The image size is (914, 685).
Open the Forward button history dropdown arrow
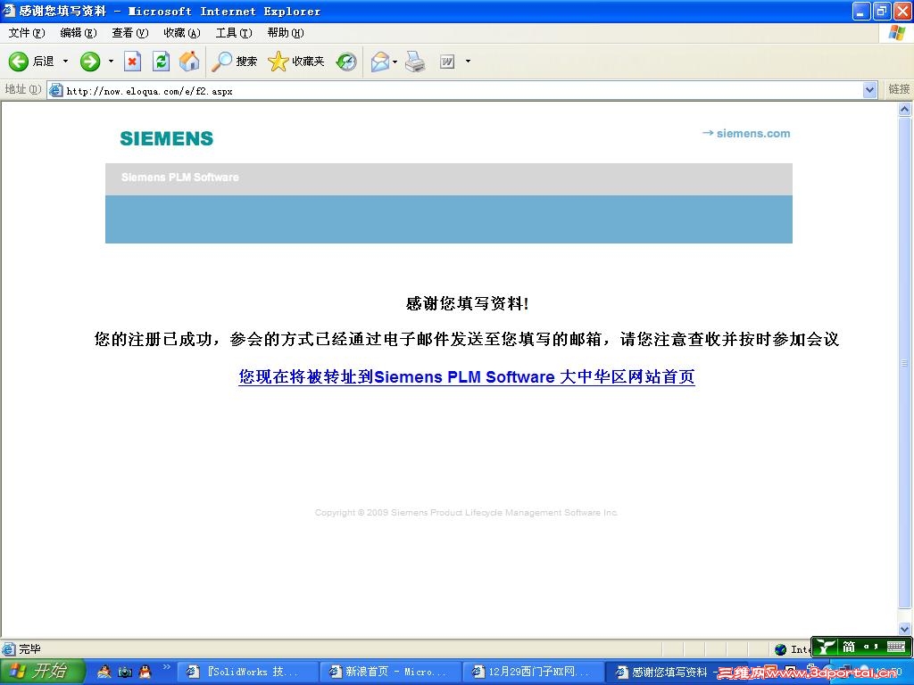tap(111, 62)
